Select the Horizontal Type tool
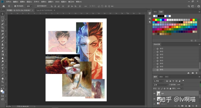The width and height of the screenshot is (201, 108). [3, 68]
